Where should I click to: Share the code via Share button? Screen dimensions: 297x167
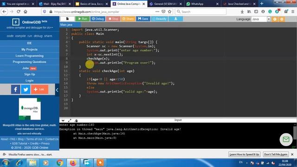click(128, 19)
